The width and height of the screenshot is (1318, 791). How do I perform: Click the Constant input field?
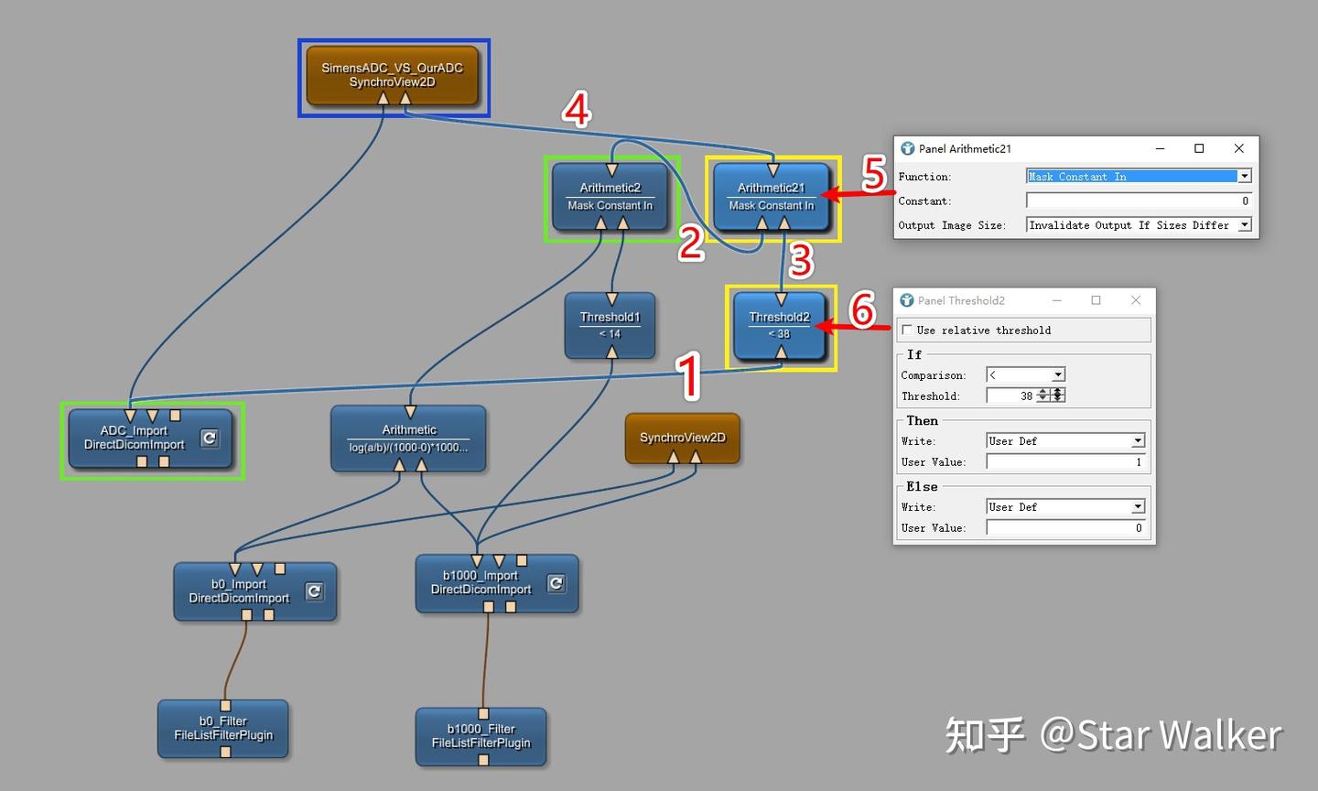pyautogui.click(x=1139, y=200)
